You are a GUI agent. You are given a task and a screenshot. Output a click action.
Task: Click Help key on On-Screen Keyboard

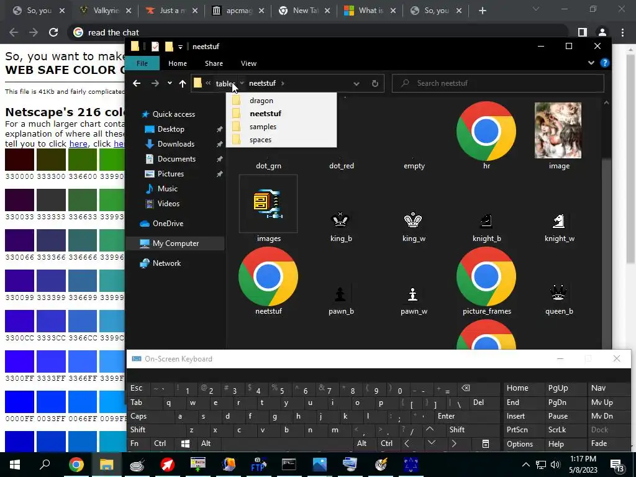click(556, 443)
